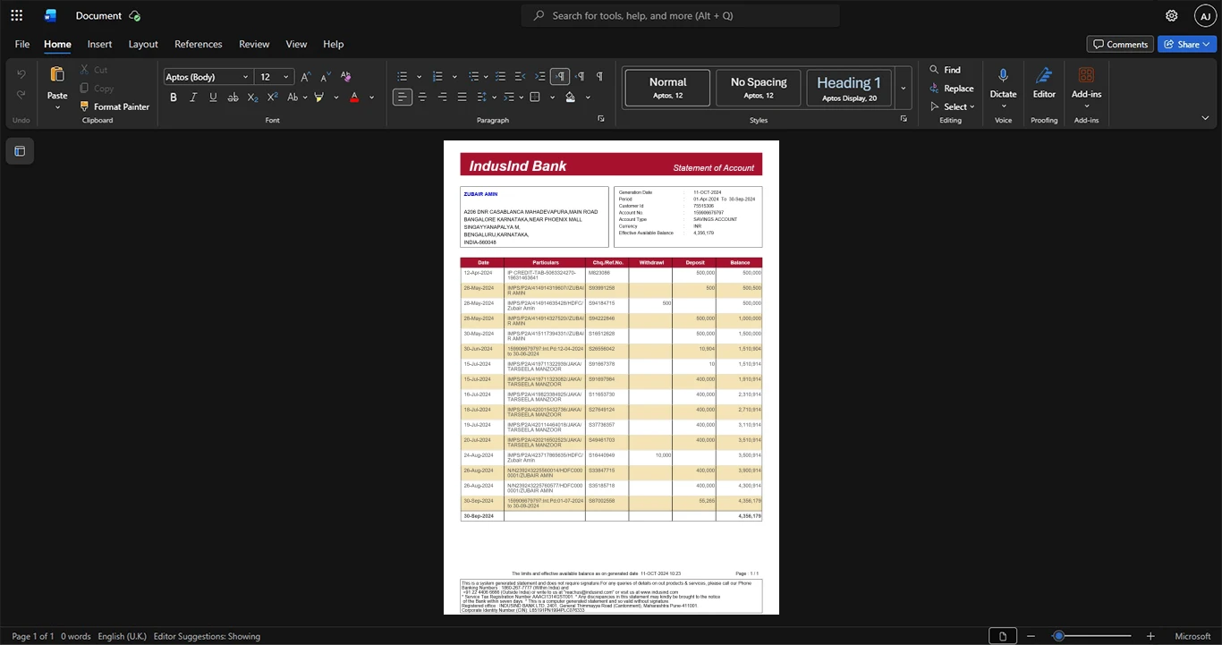Toggle show paragraph marks
This screenshot has height=645, width=1222.
pyautogui.click(x=599, y=77)
